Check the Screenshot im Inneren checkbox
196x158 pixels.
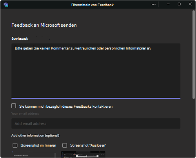(15, 145)
